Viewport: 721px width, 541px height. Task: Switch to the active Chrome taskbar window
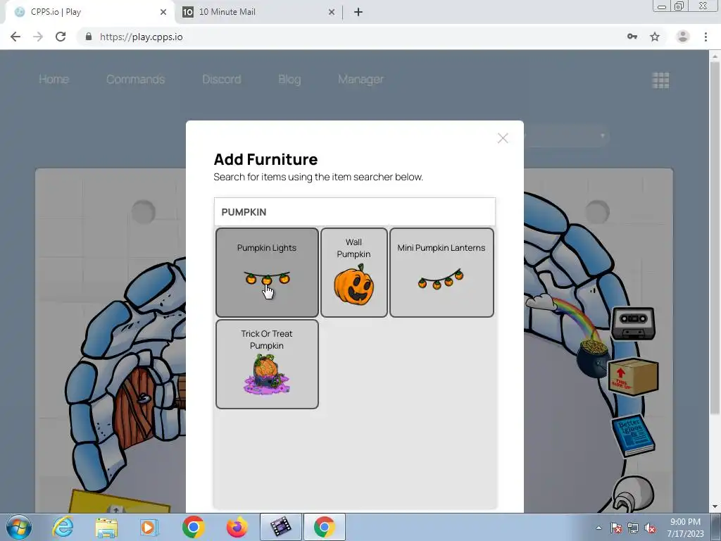(324, 527)
